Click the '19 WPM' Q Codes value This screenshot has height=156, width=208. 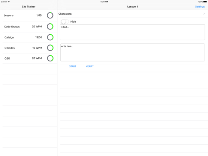[x=37, y=48]
